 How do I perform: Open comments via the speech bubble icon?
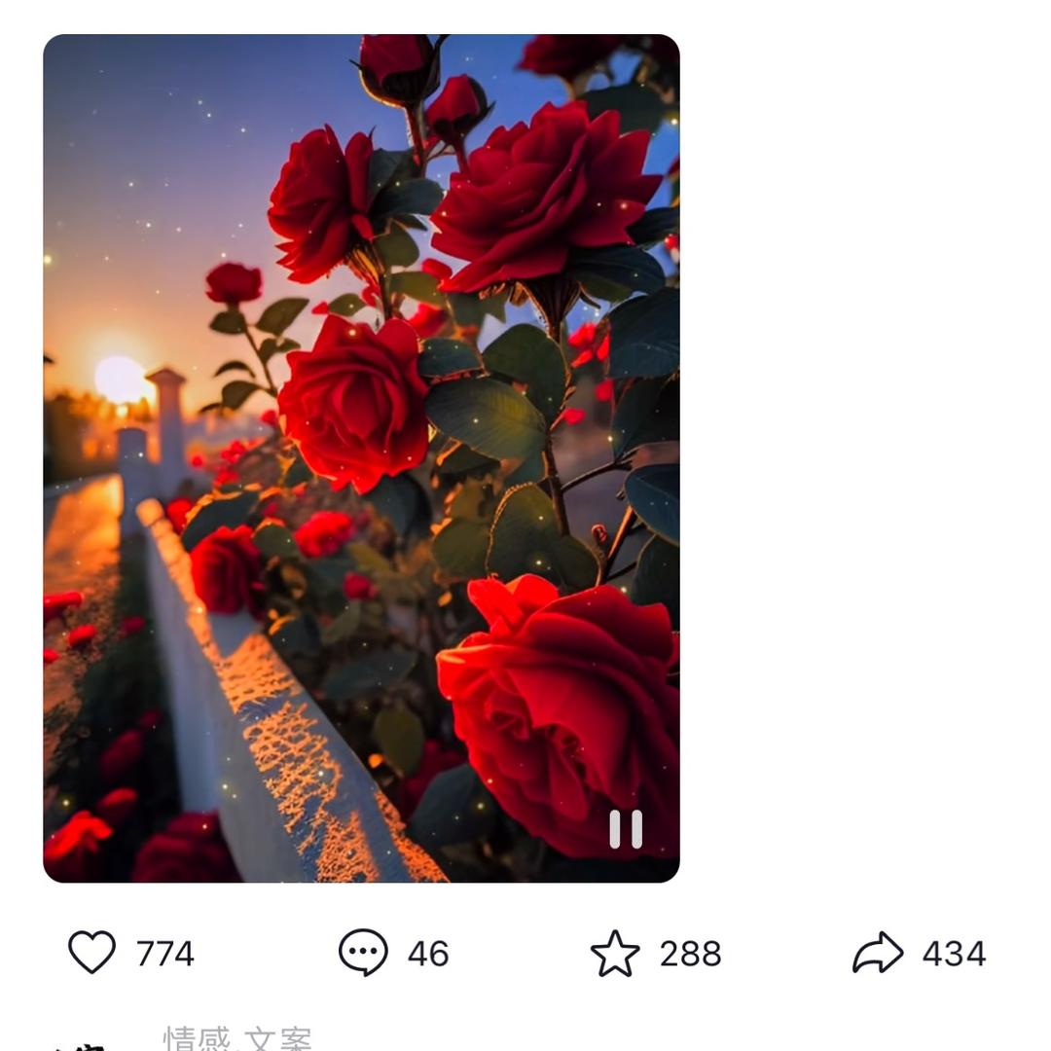(x=363, y=952)
